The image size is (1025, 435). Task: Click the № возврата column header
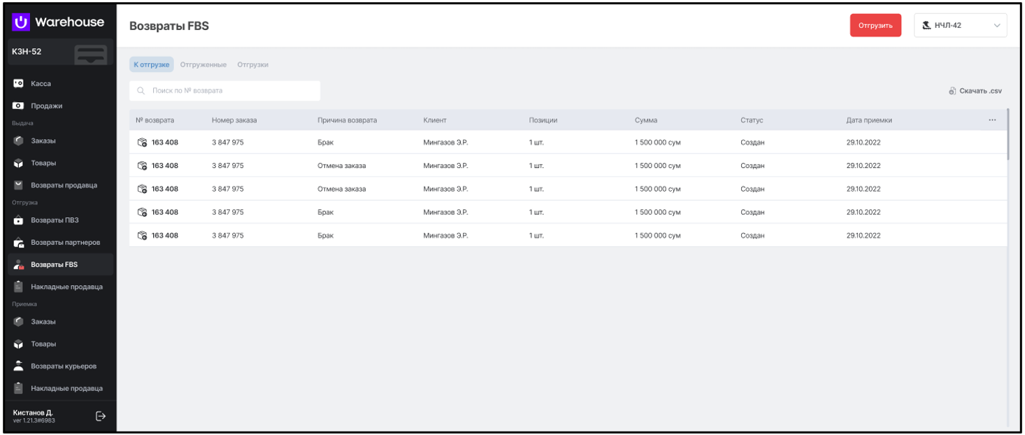pos(155,120)
